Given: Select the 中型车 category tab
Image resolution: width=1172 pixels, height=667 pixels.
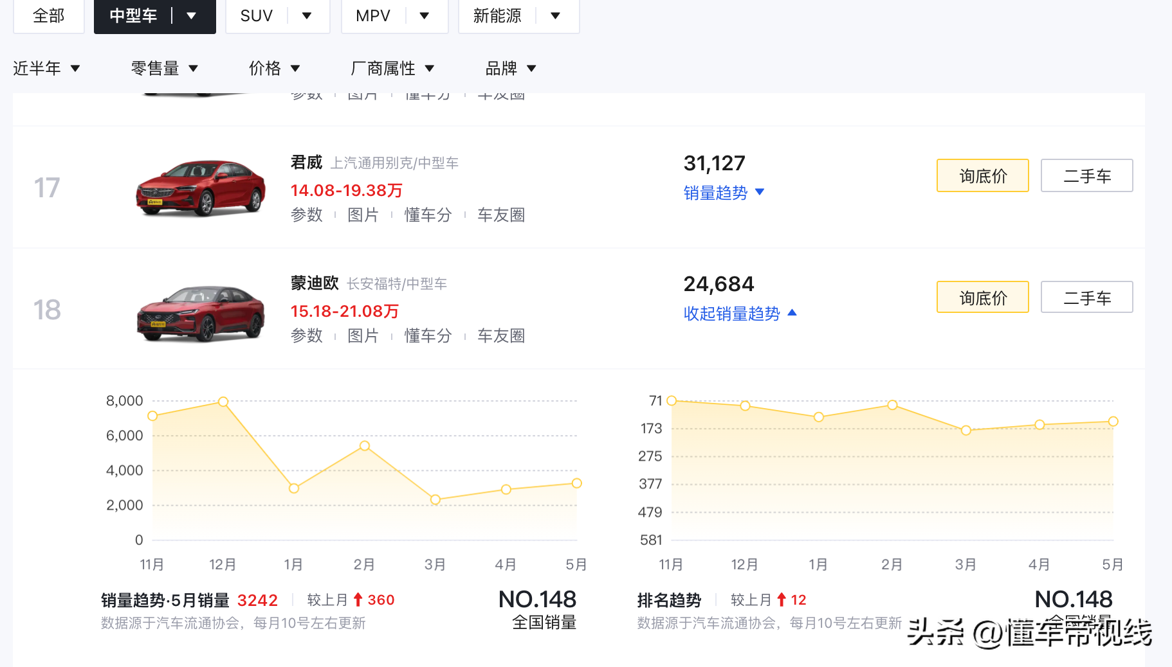Looking at the screenshot, I should [x=133, y=15].
